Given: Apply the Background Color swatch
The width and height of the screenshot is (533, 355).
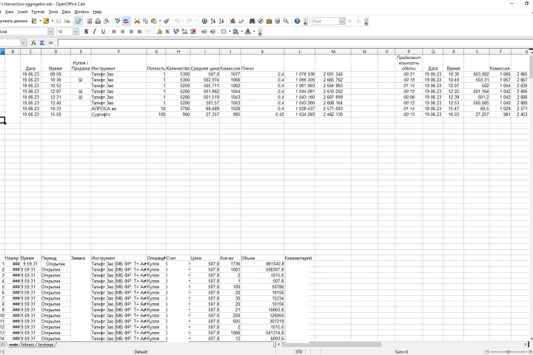Looking at the screenshot, I should point(235,32).
